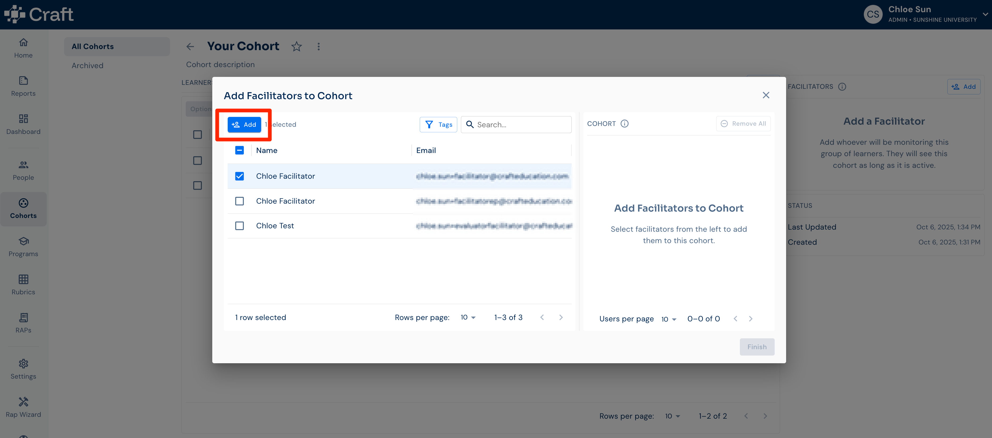Open rows per page dropdown in dialog
992x438 pixels.
pos(468,317)
